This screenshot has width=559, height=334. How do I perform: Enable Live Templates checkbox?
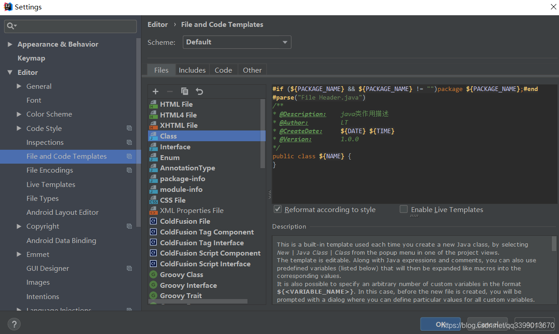[x=404, y=209]
